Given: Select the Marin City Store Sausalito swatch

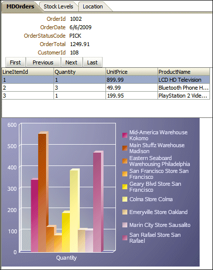Looking at the screenshot, I should coord(125,225).
